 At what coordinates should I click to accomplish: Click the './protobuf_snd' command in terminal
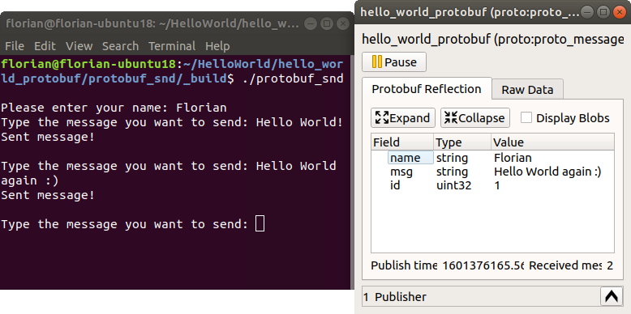point(293,78)
